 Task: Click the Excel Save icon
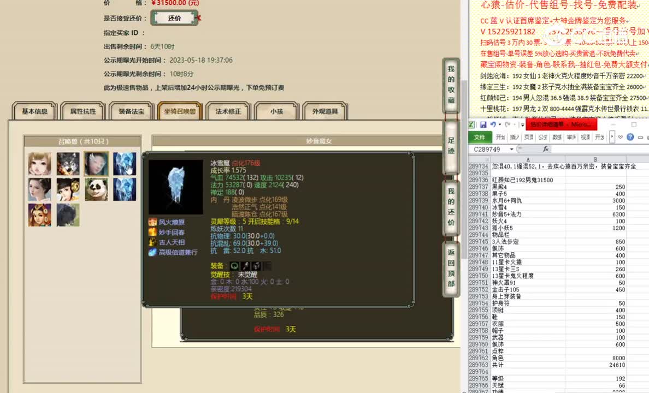pyautogui.click(x=484, y=124)
